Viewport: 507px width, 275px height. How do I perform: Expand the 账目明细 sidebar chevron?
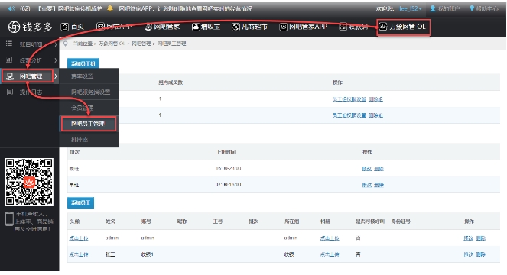coord(56,44)
